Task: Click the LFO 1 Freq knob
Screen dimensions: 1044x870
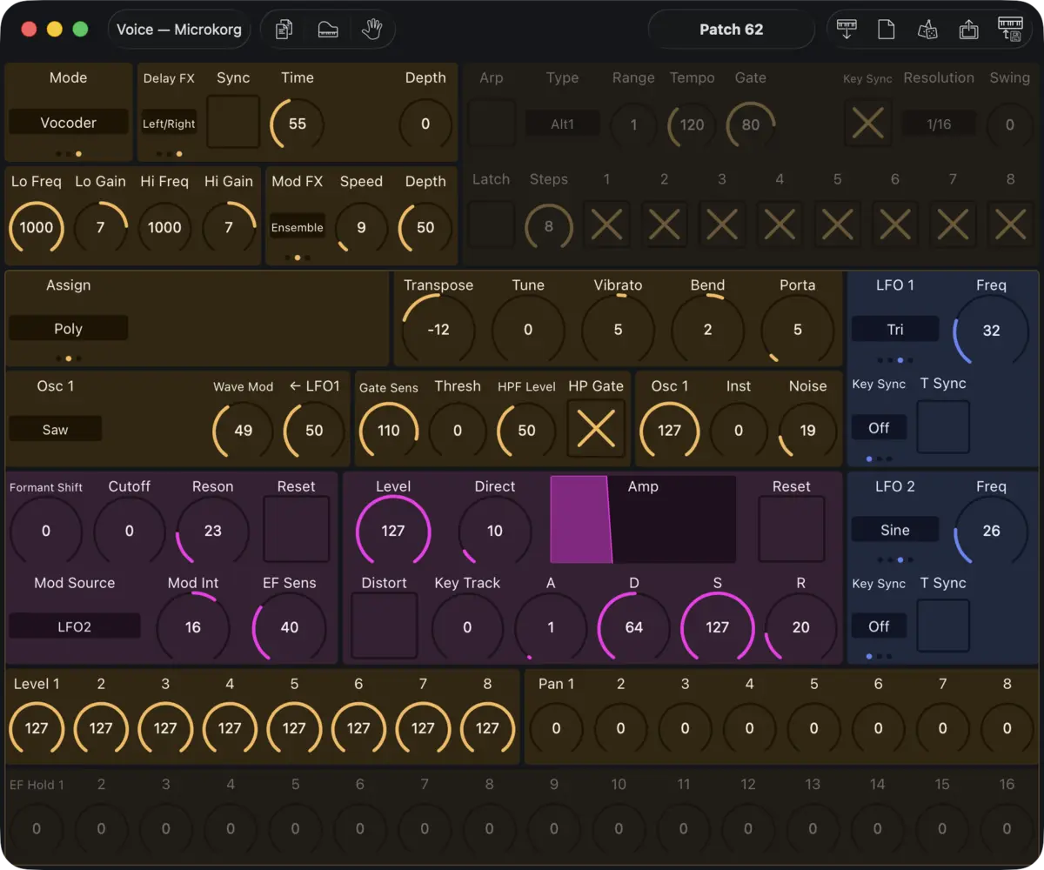Action: coord(992,331)
